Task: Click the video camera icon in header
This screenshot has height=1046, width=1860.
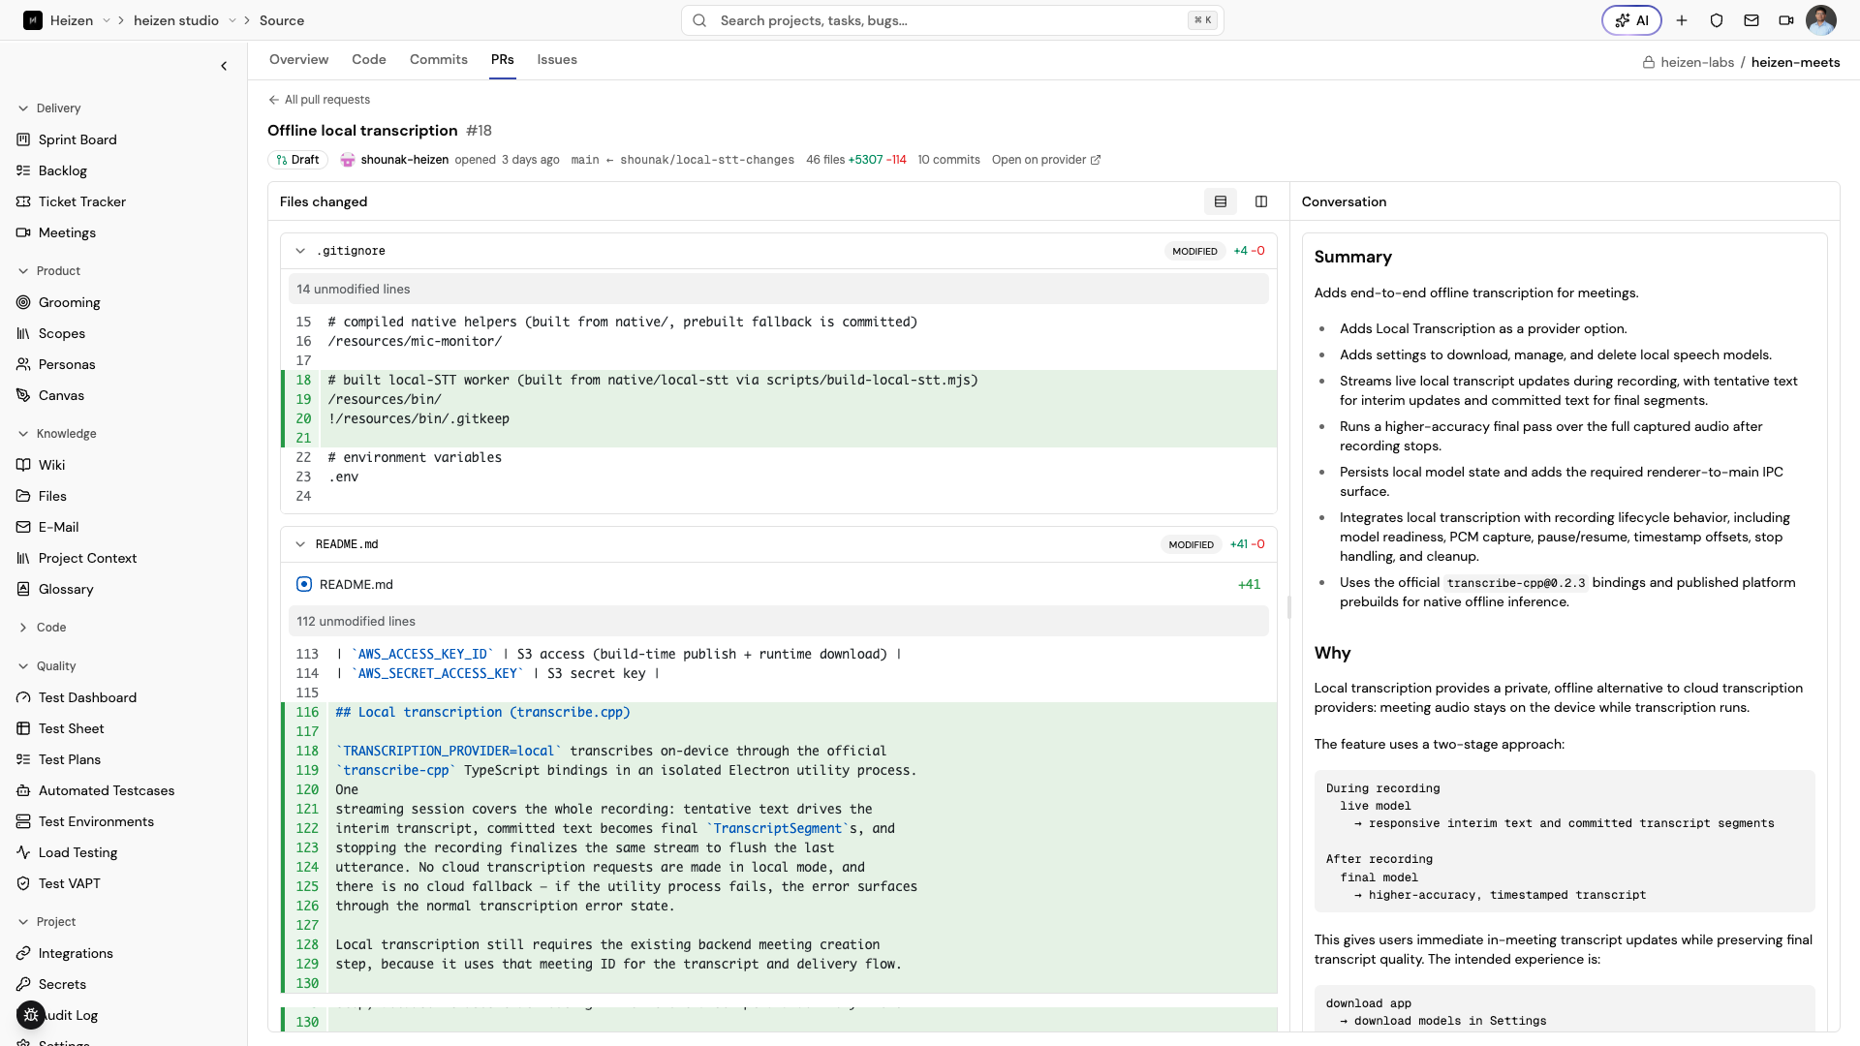Action: [1786, 20]
